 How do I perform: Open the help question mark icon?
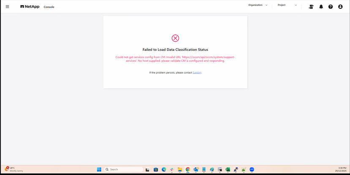point(331,7)
